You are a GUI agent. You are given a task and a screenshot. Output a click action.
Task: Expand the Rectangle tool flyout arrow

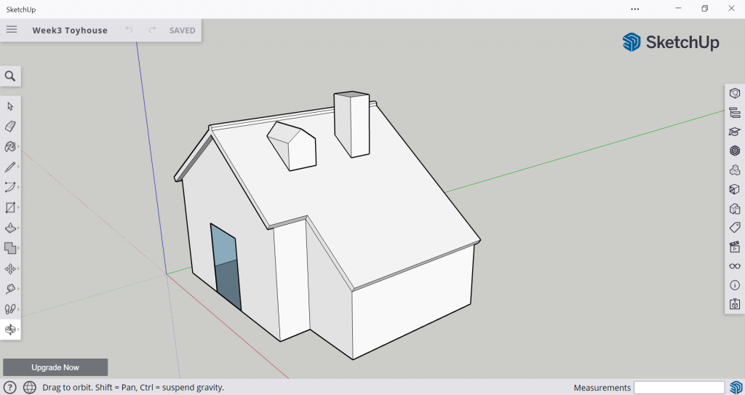(x=18, y=208)
